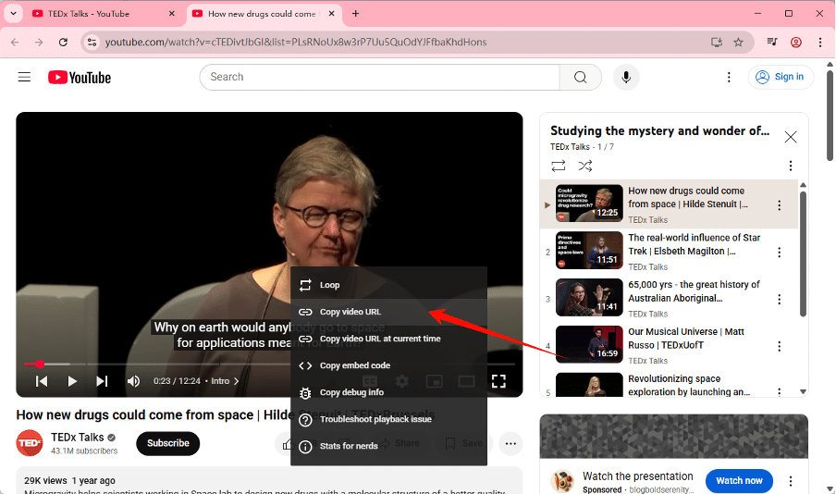836x494 pixels.
Task: Loop the playlist with the repeat icon
Action: [559, 166]
